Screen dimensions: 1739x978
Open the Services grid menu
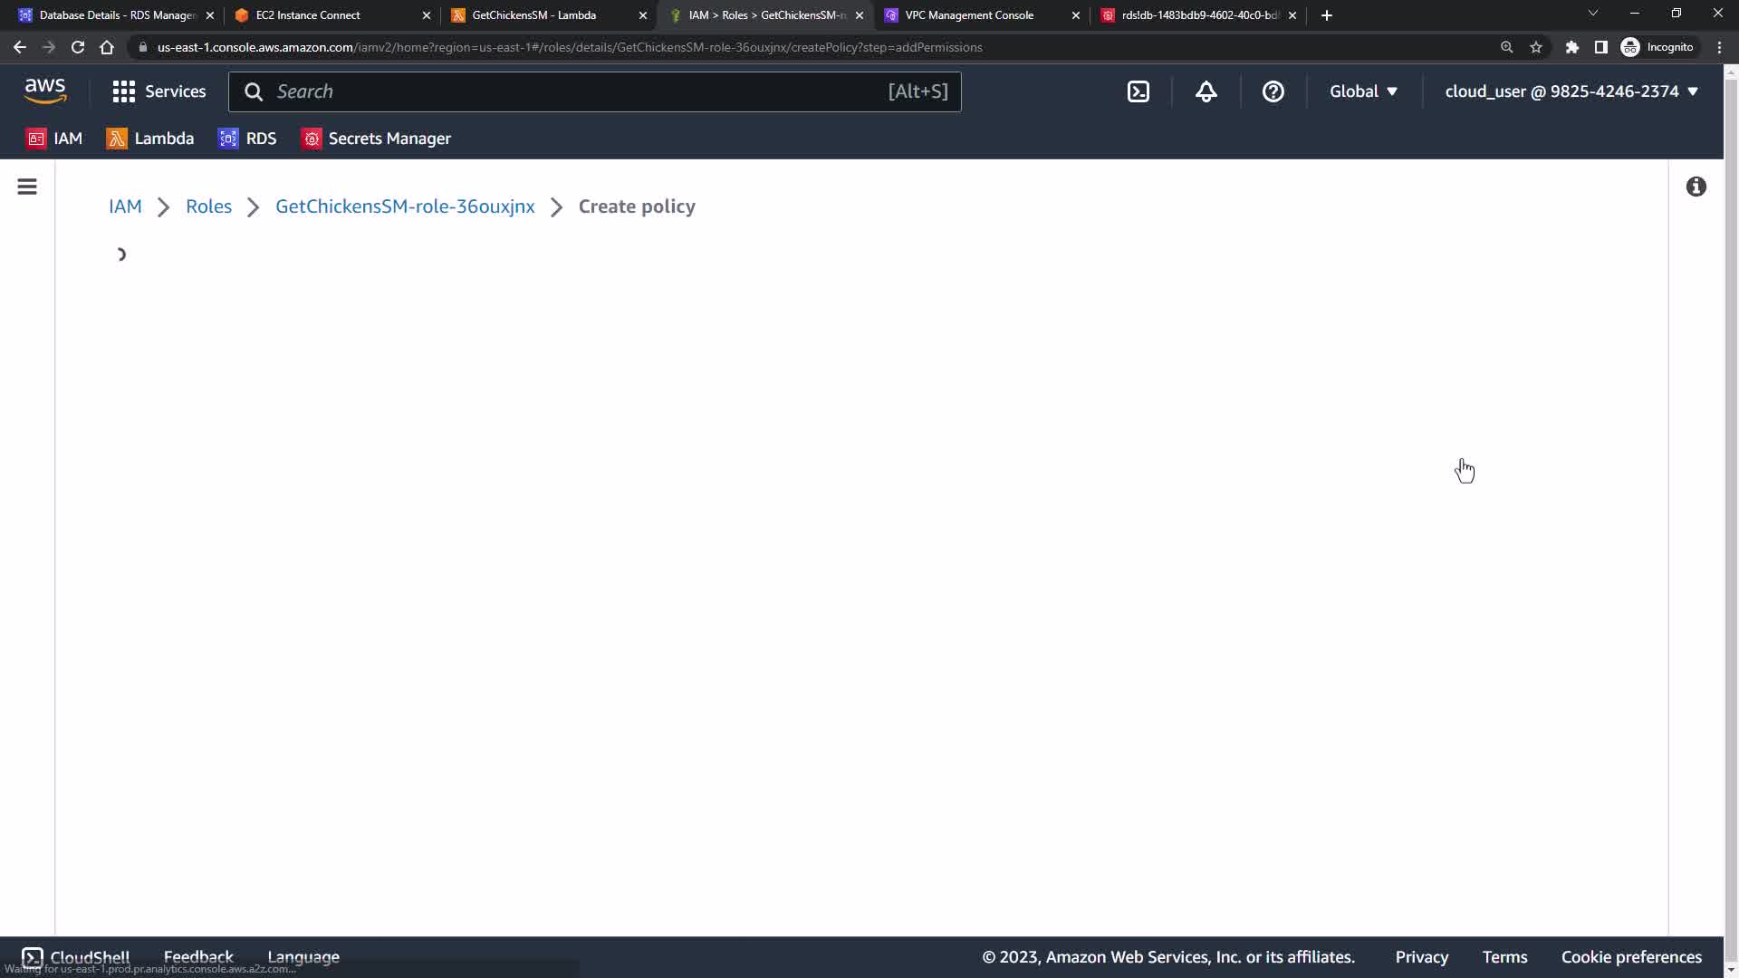(159, 91)
